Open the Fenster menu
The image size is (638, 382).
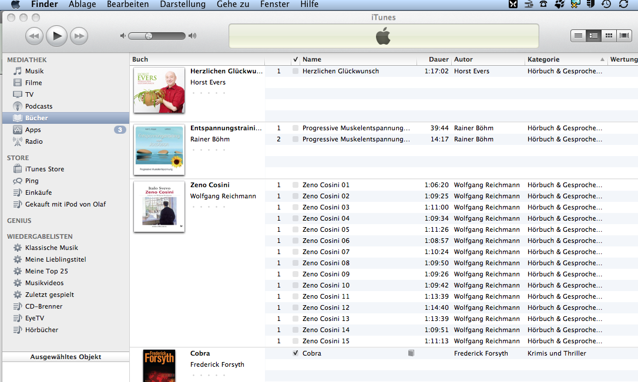(x=275, y=5)
